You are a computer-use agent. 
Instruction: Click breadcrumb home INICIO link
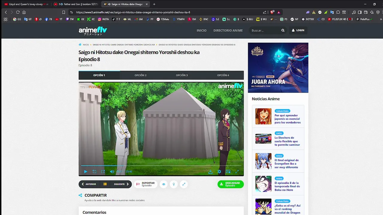pyautogui.click(x=84, y=45)
